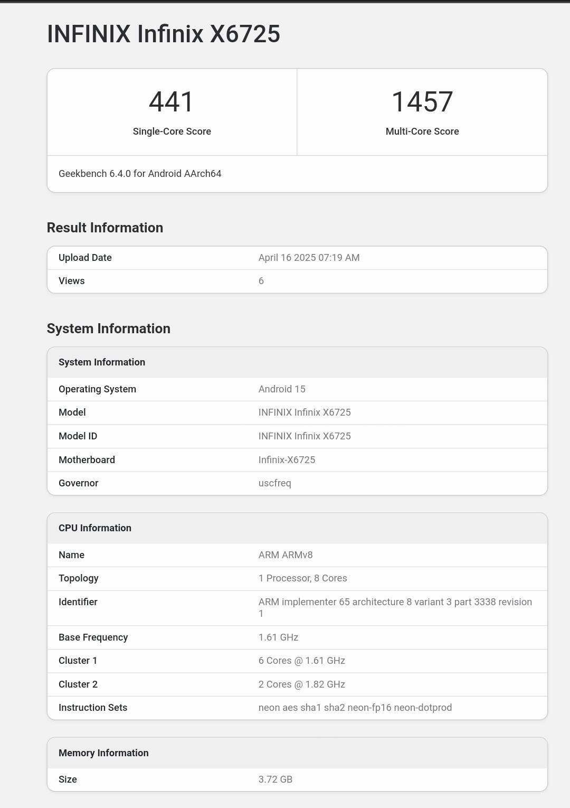Select the Model value INFINIX Infinix X6725
This screenshot has width=570, height=808.
coord(305,412)
